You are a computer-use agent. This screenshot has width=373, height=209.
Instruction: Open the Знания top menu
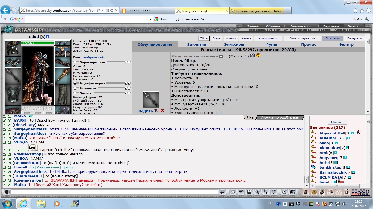[253, 26]
